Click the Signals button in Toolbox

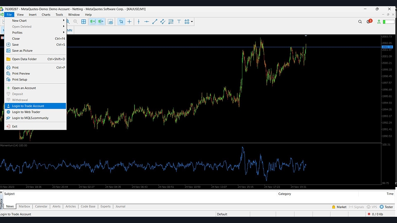click(356, 207)
